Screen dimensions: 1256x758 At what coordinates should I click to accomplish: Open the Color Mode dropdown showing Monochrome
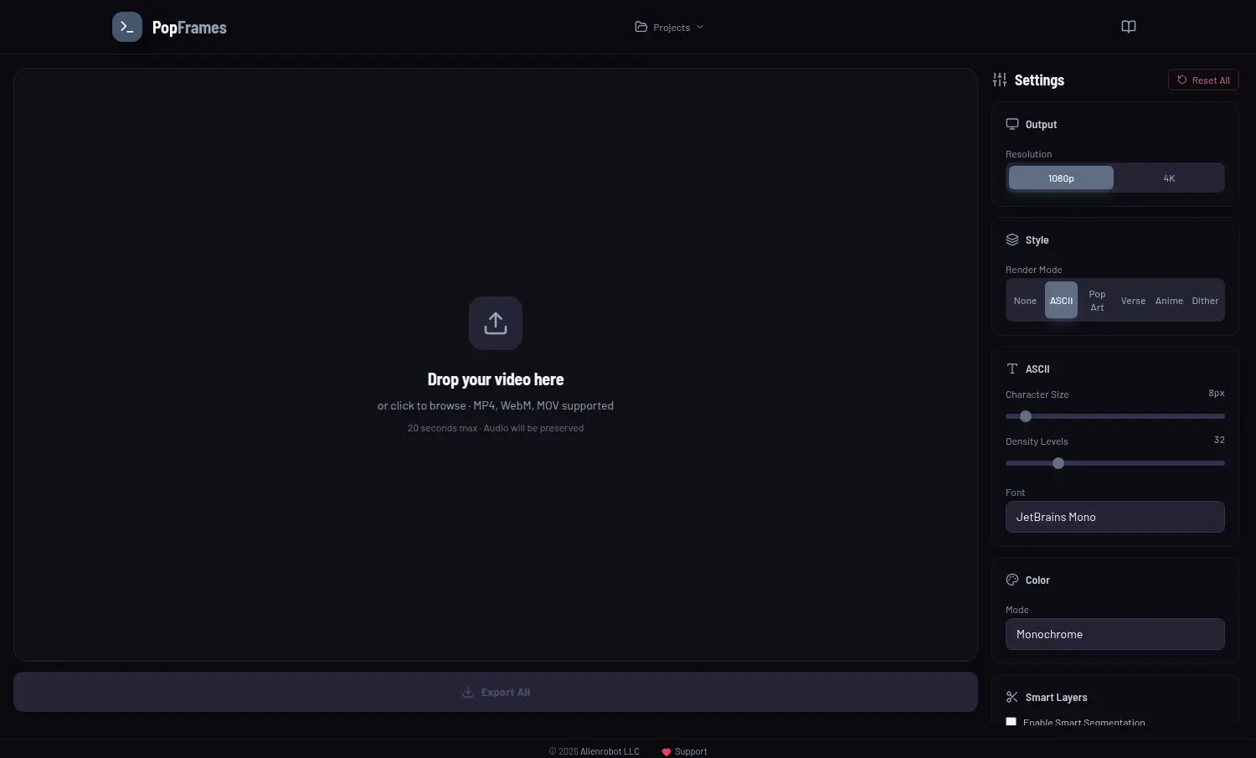[1115, 634]
